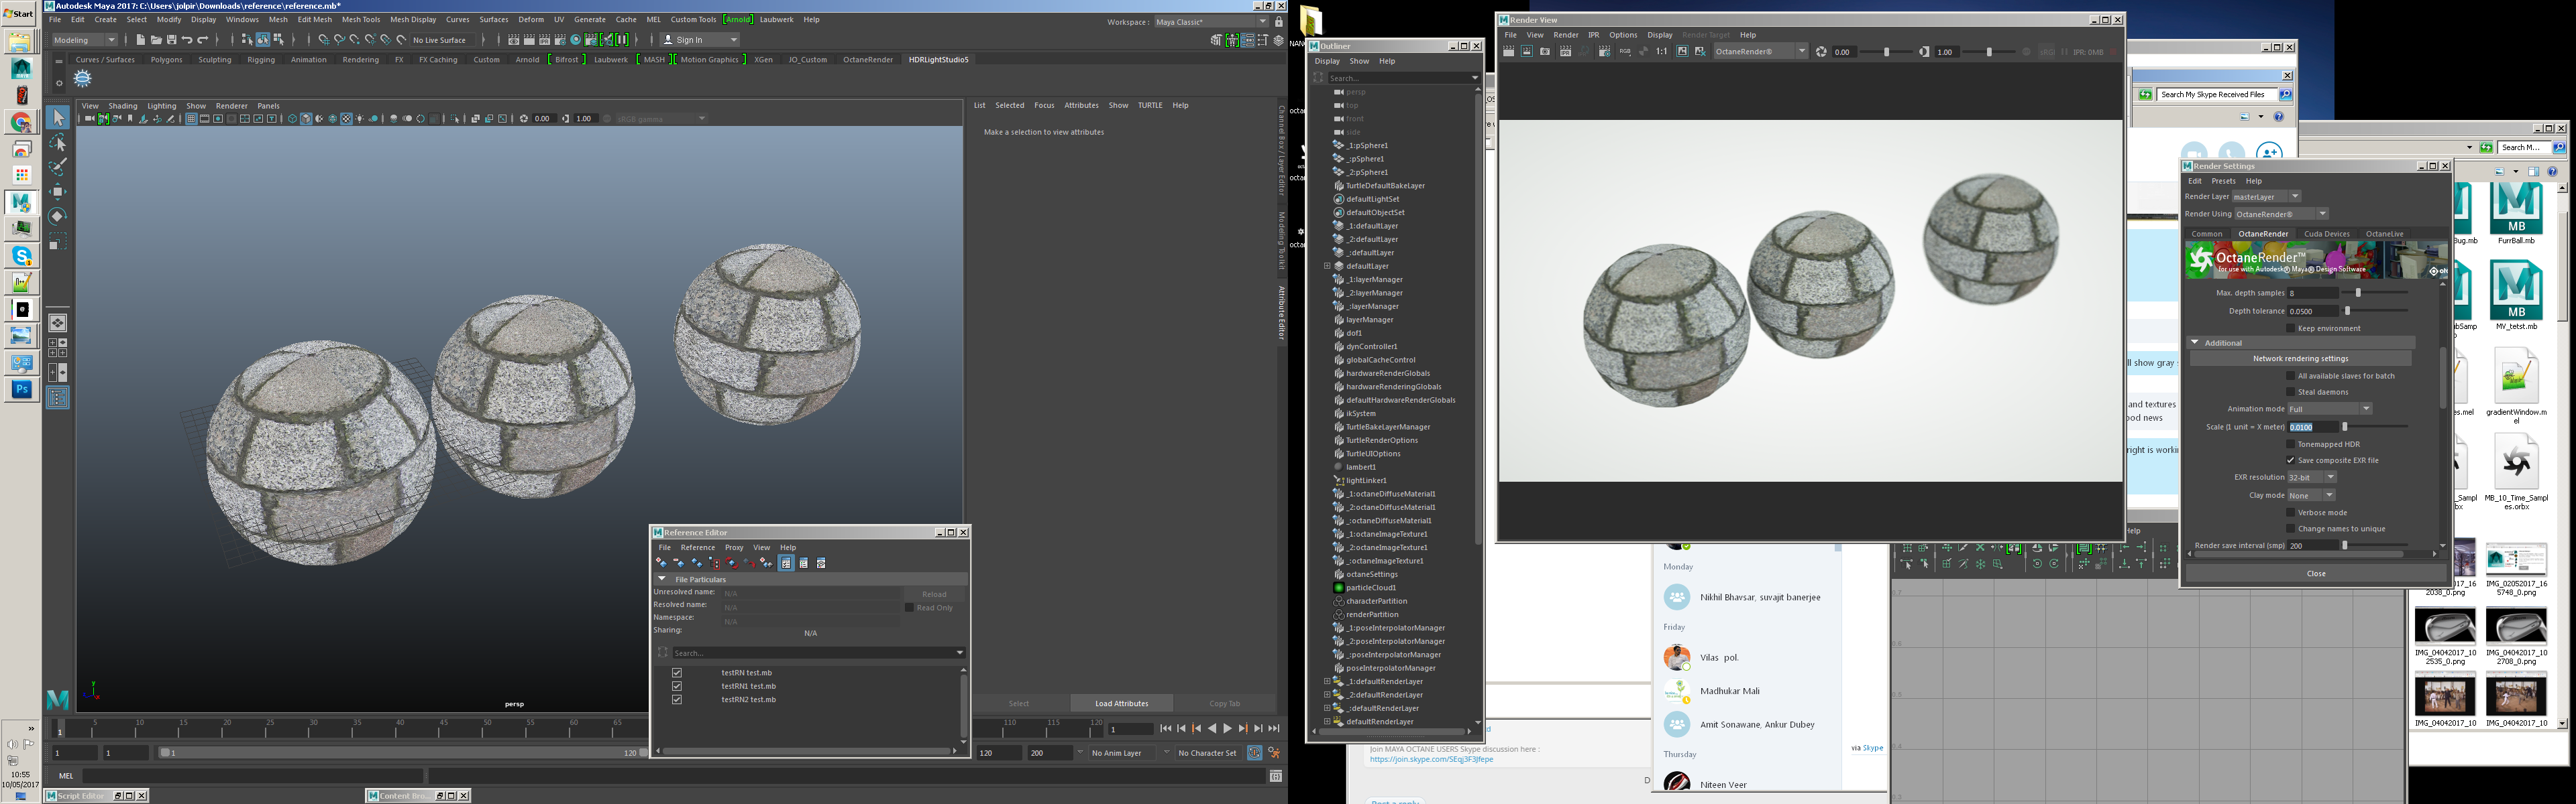The image size is (2576, 804).
Task: Click the Network rendering settings button
Action: pyautogui.click(x=2300, y=358)
